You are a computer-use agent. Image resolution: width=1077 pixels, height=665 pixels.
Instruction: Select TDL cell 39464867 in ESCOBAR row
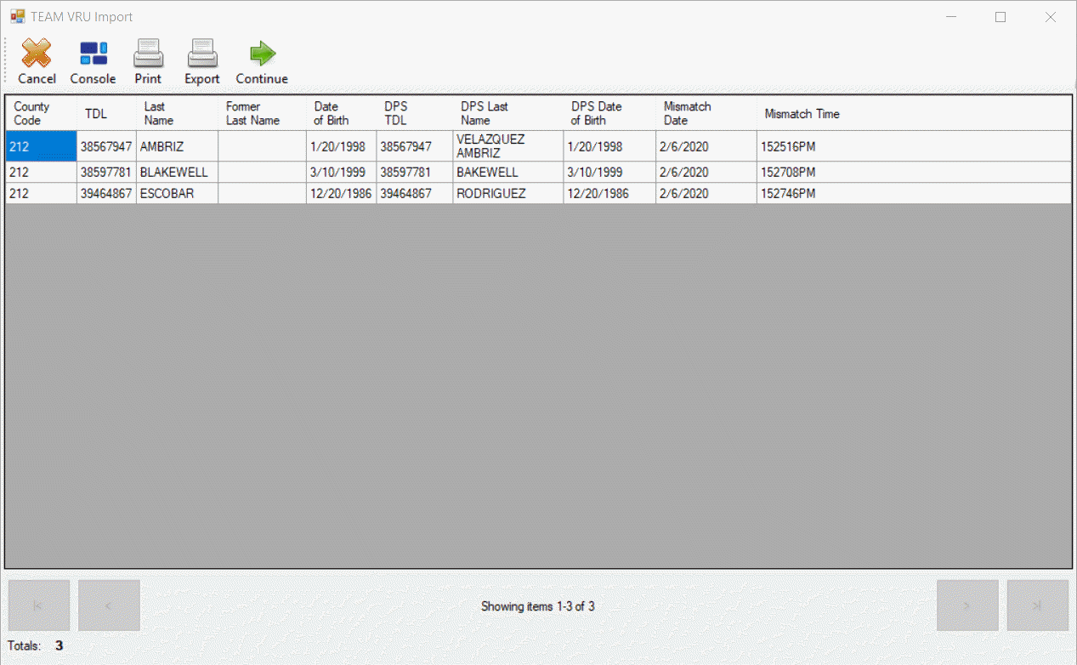107,193
